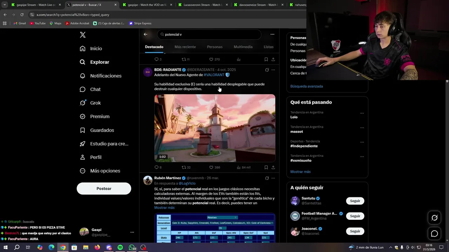449x252 pixels.
Task: Open Búsqueda avanzada link
Action: coord(307,86)
